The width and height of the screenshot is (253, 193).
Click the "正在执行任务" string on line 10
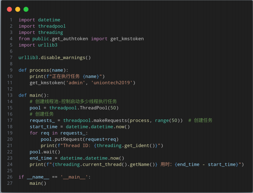[66, 76]
